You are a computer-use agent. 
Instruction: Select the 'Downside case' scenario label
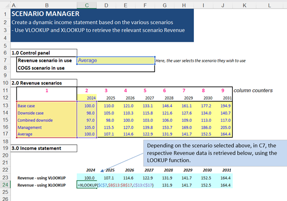pos(30,113)
